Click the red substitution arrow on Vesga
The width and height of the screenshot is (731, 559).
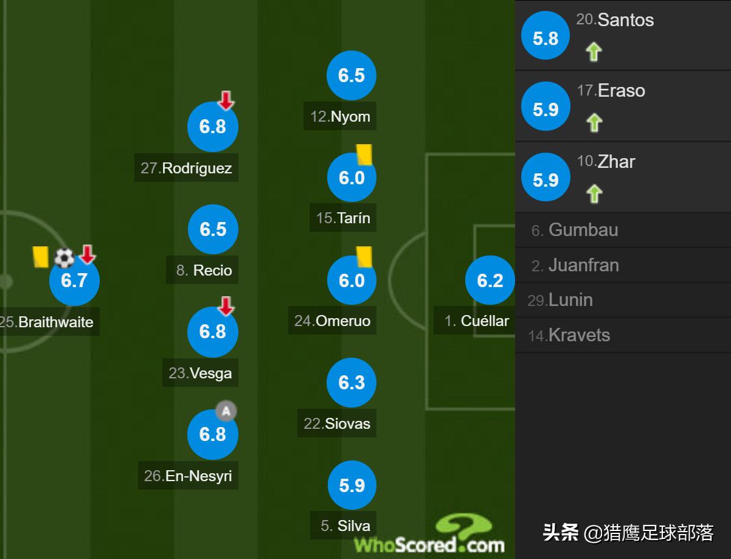pos(226,306)
